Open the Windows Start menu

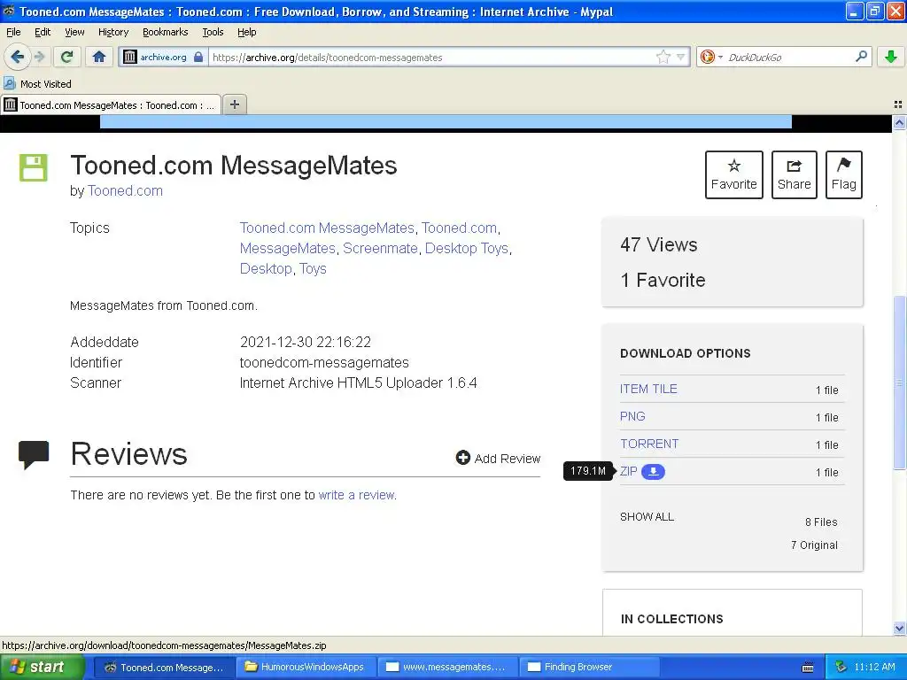click(x=42, y=667)
